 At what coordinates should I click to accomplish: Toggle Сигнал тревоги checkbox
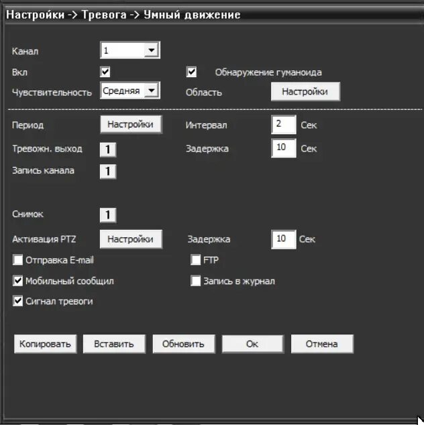coord(18,301)
